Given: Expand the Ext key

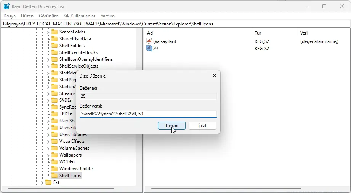Looking at the screenshot, I should [x=42, y=182].
